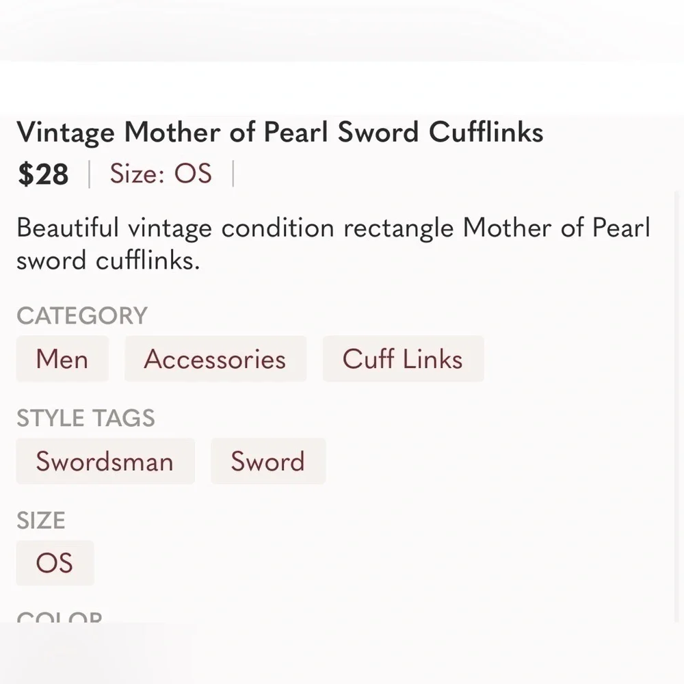Open the Men category tag
The width and height of the screenshot is (684, 684).
click(x=62, y=358)
